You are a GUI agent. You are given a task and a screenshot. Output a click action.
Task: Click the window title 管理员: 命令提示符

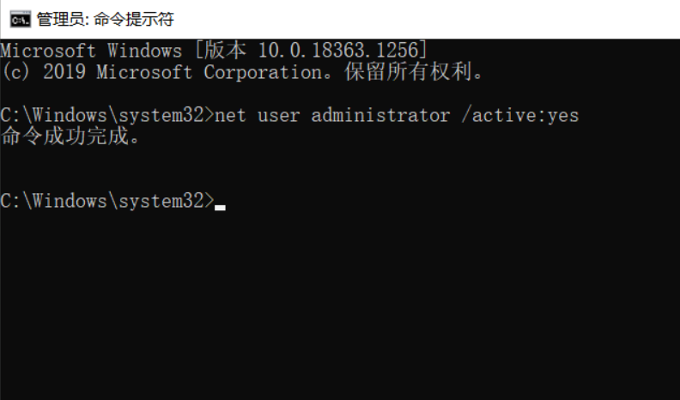[x=104, y=19]
